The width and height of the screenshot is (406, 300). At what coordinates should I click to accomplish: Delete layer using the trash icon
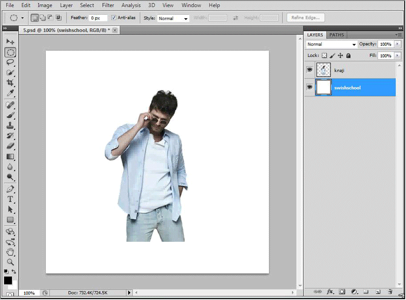(x=390, y=291)
